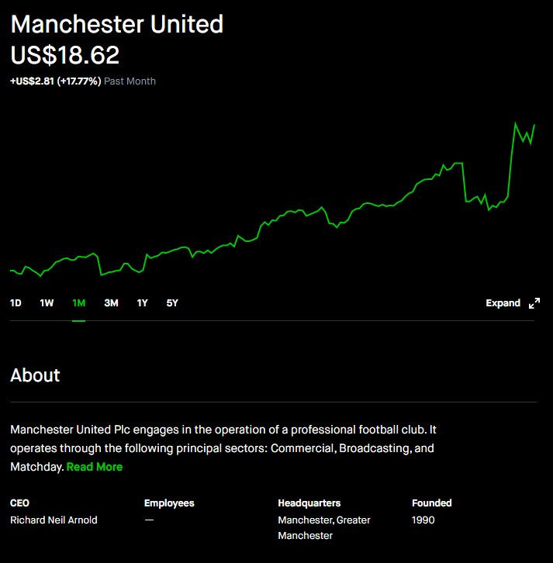Switch the chart to 1D range
Image resolution: width=553 pixels, height=563 pixels.
(16, 303)
